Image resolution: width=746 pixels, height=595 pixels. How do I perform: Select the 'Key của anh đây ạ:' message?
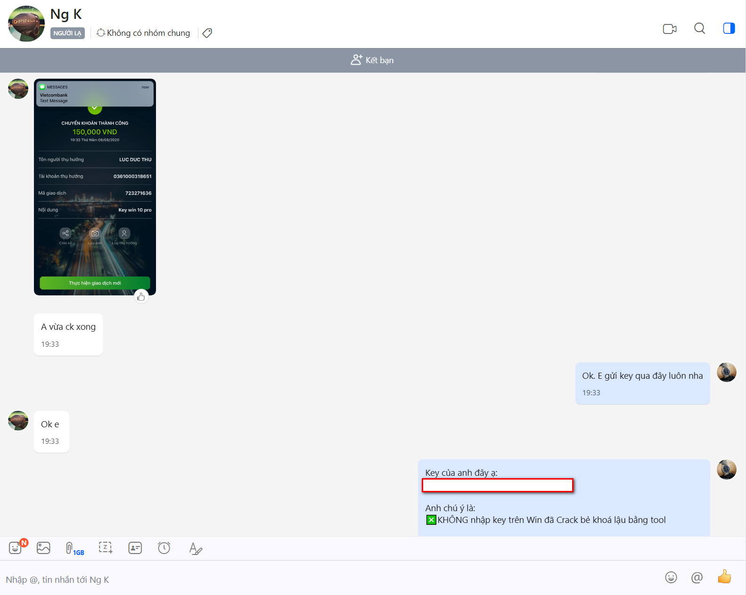click(564, 497)
